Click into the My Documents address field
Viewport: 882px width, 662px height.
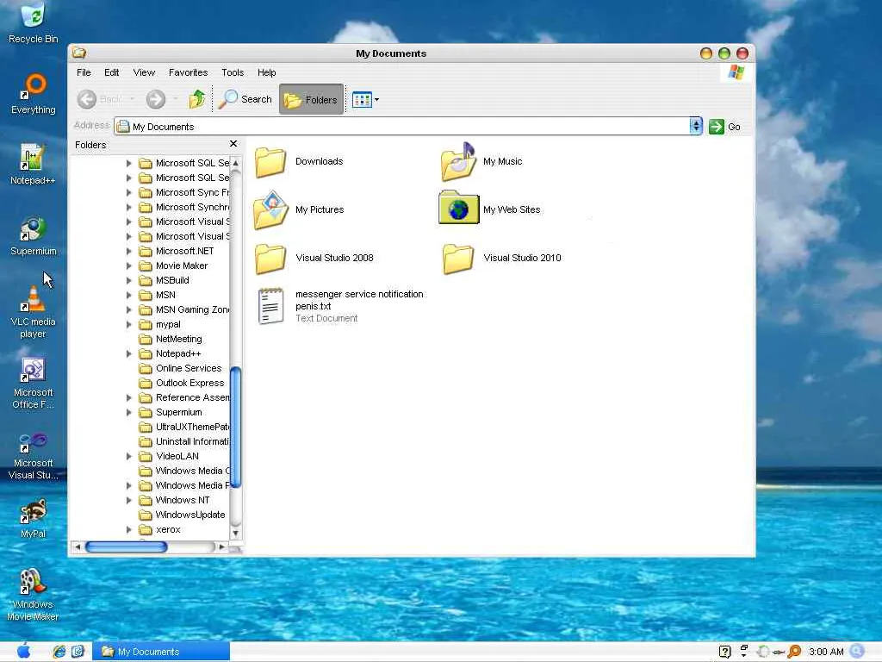401,126
